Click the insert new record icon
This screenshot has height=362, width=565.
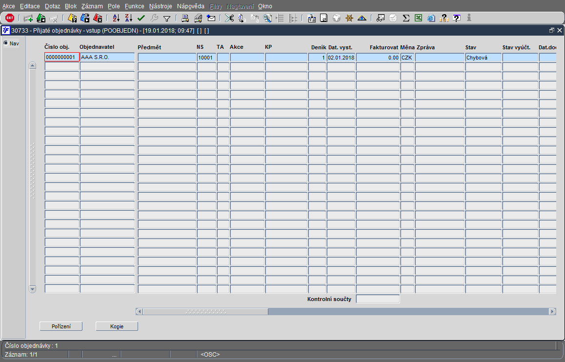28,18
